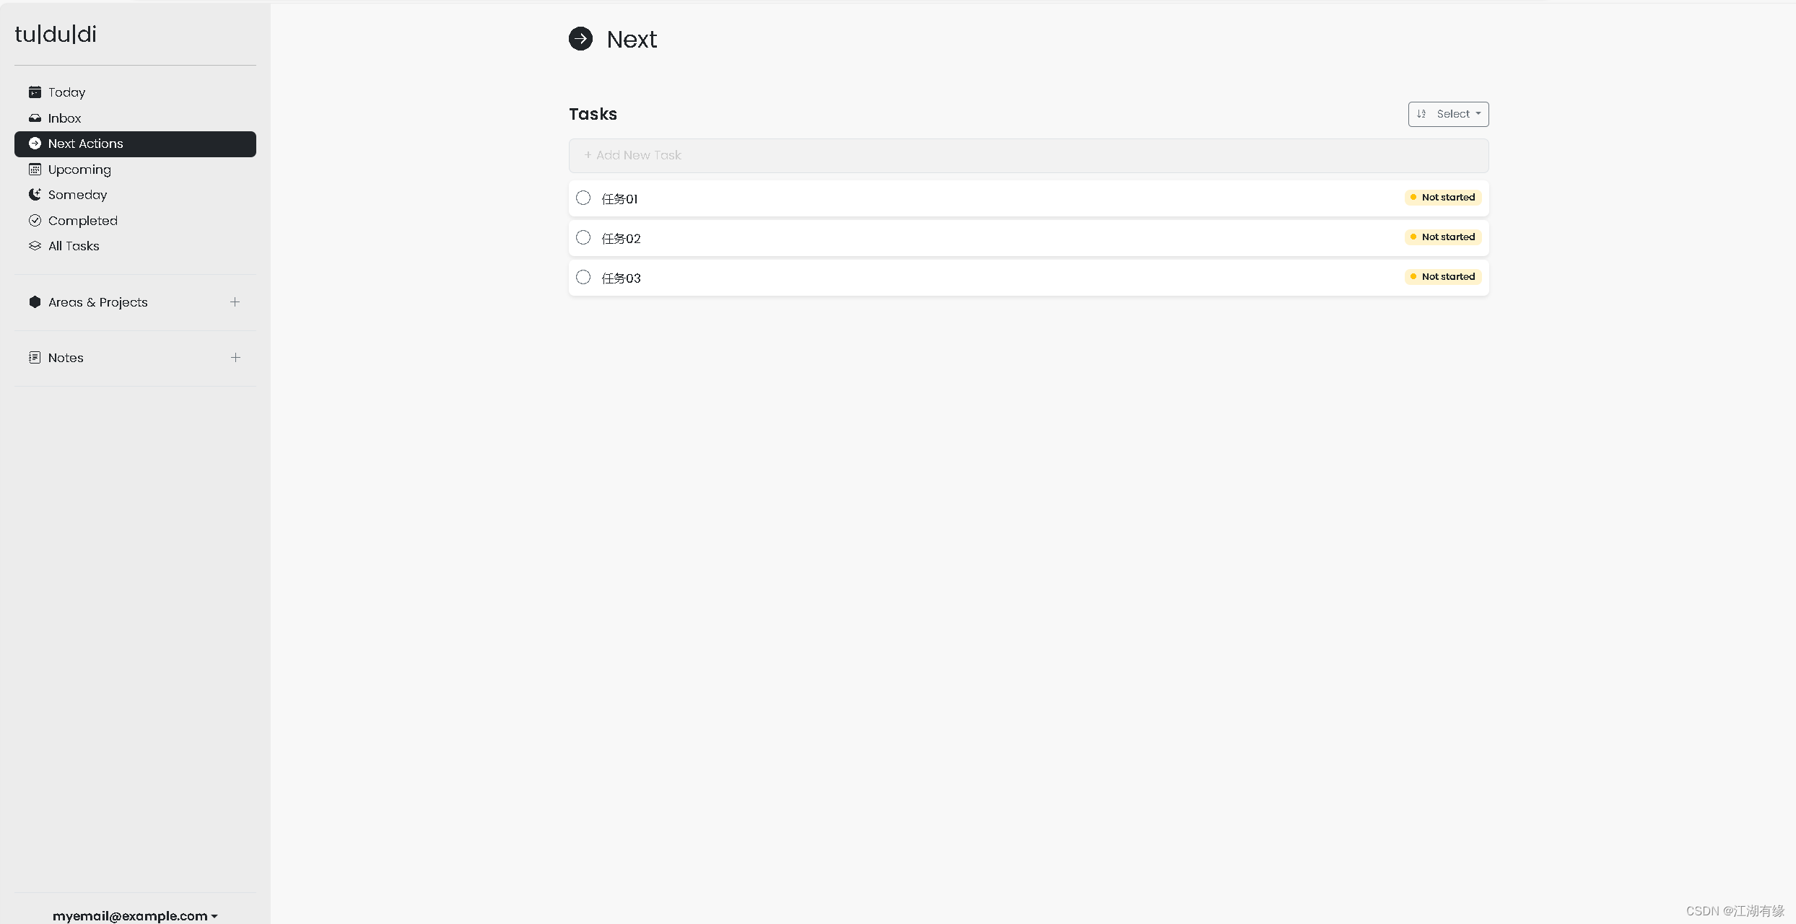The image size is (1796, 924).
Task: Click the Today calendar icon in sidebar
Action: click(35, 92)
